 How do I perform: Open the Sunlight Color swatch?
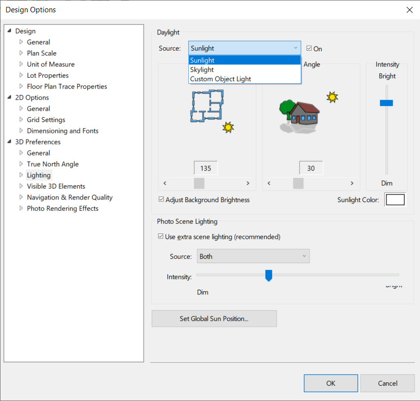395,200
